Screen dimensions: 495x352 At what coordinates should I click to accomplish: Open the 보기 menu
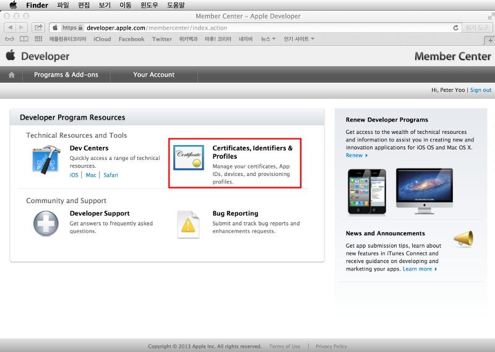[105, 5]
